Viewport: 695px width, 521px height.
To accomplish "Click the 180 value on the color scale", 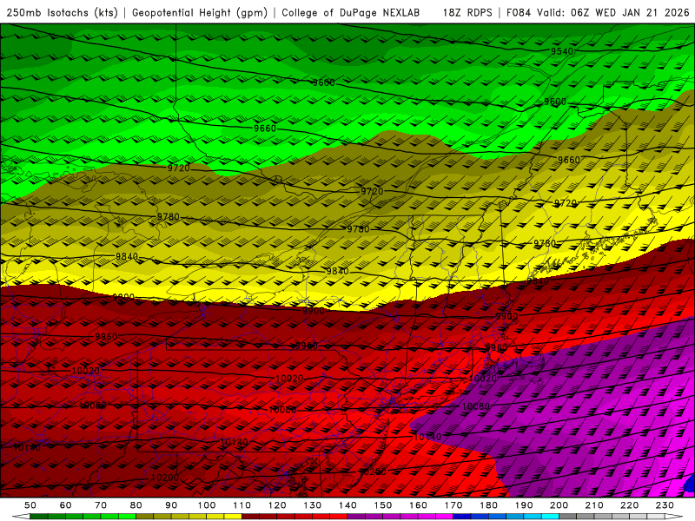I will tap(488, 505).
